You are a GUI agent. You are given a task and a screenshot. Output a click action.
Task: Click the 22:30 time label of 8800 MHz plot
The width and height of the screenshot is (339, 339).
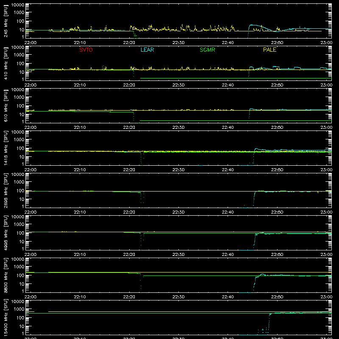pos(178,297)
